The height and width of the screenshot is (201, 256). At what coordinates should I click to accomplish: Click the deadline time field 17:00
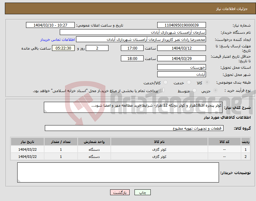(x=132, y=48)
